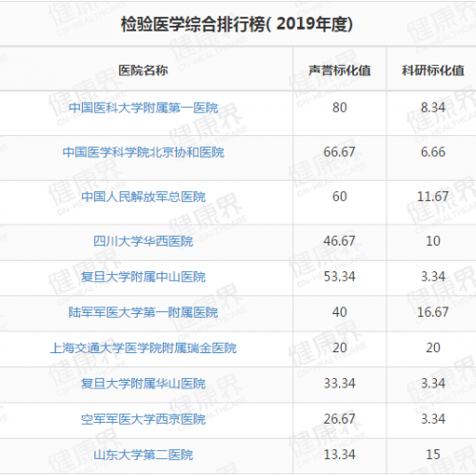Viewport: 476px width, 476px height.
Task: Open 空军军医大学西京医院 link
Action: pyautogui.click(x=144, y=420)
